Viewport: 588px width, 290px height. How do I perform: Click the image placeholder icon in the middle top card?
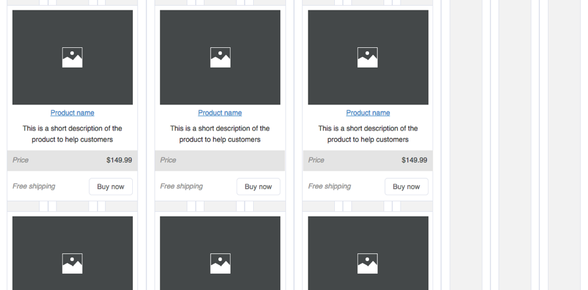(220, 57)
